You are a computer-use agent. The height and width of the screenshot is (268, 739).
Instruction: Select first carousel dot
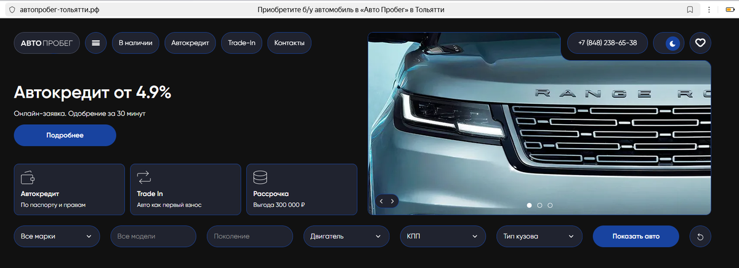pos(529,205)
